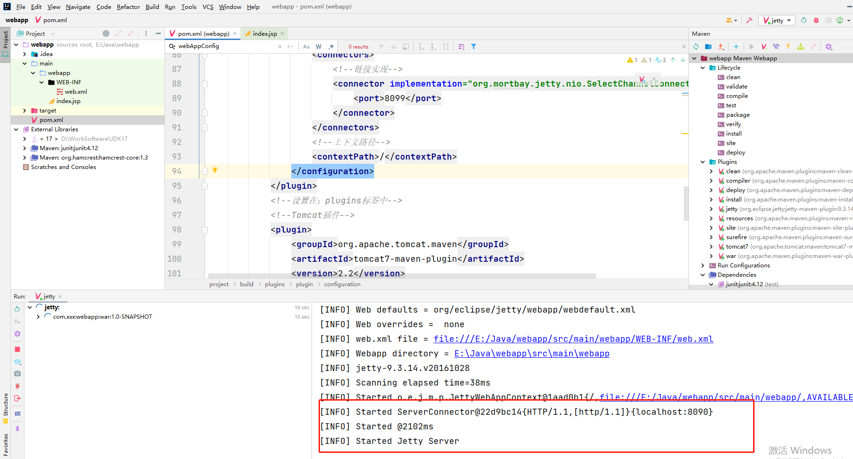
Task: Click Download Sources icon in Maven toolbar
Action: coord(721,47)
